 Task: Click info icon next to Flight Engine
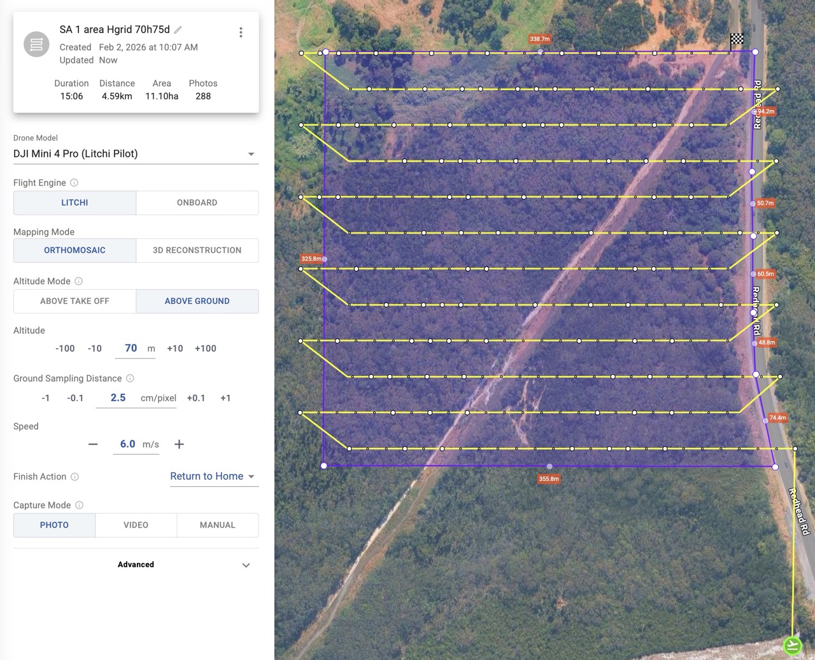pos(74,183)
